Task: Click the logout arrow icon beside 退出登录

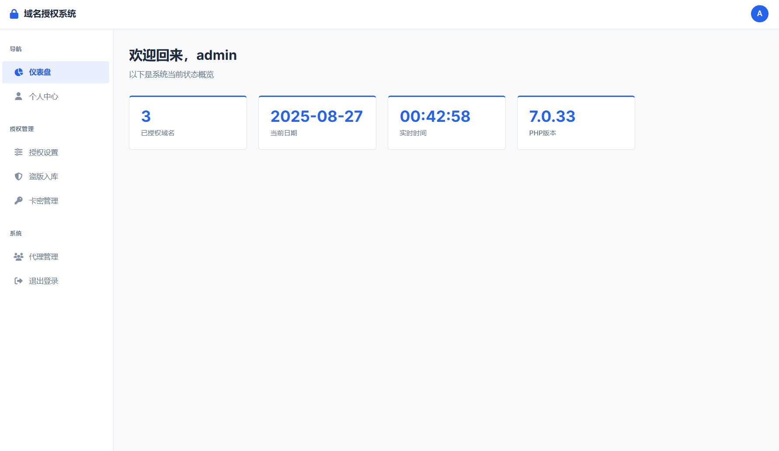Action: pos(18,281)
